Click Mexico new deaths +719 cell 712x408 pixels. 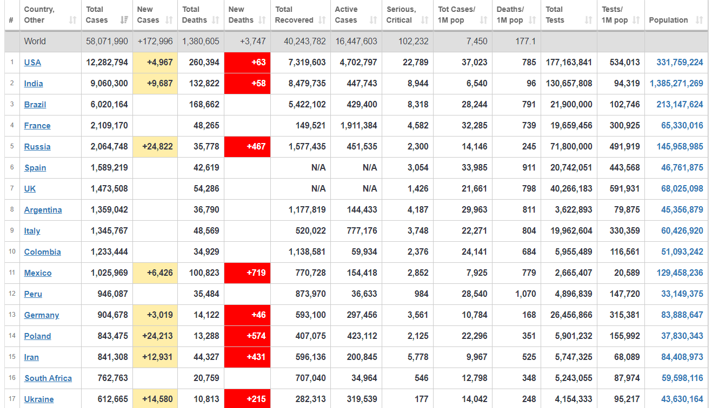pos(247,273)
